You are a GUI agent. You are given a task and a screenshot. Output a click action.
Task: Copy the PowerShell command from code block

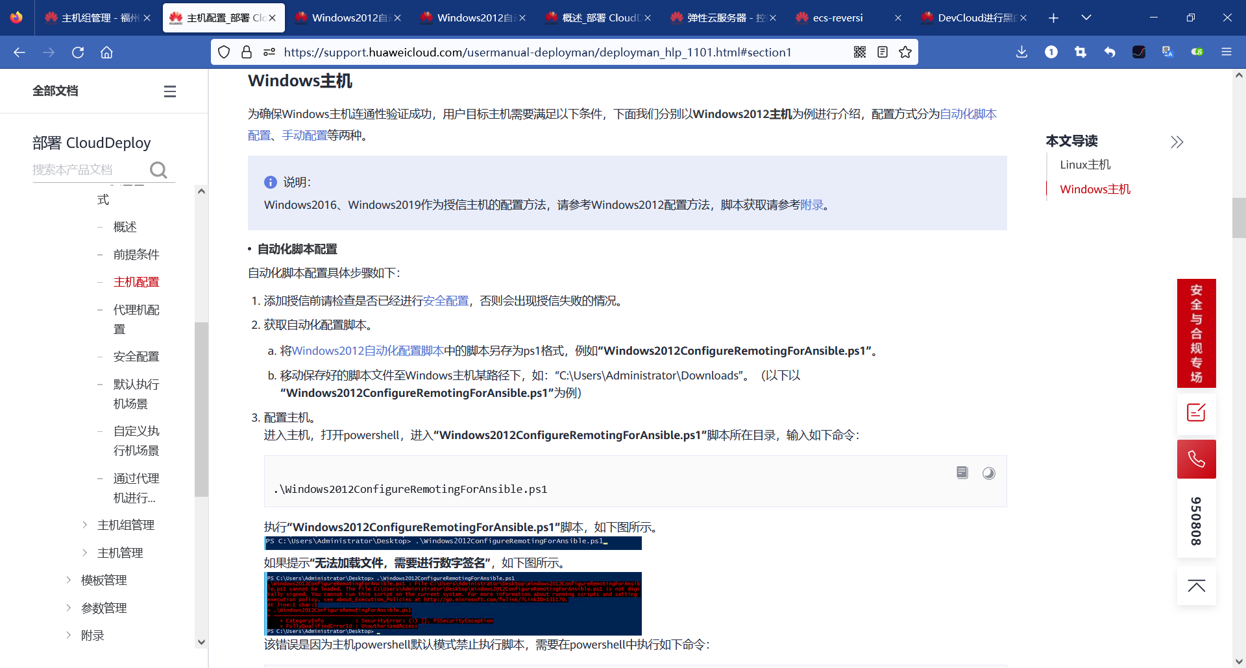pos(962,473)
